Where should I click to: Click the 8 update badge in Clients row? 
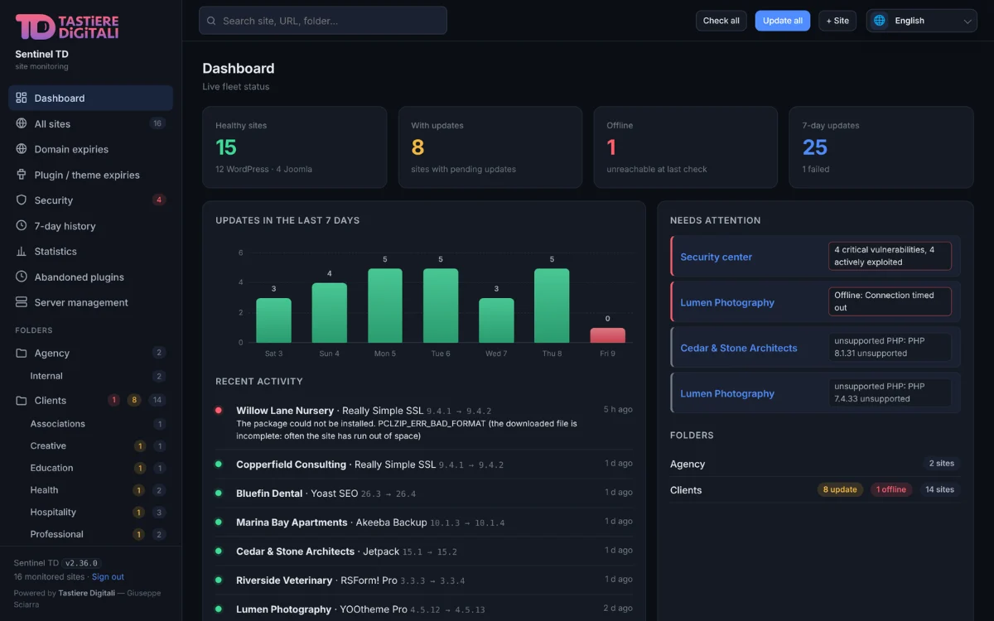point(840,489)
